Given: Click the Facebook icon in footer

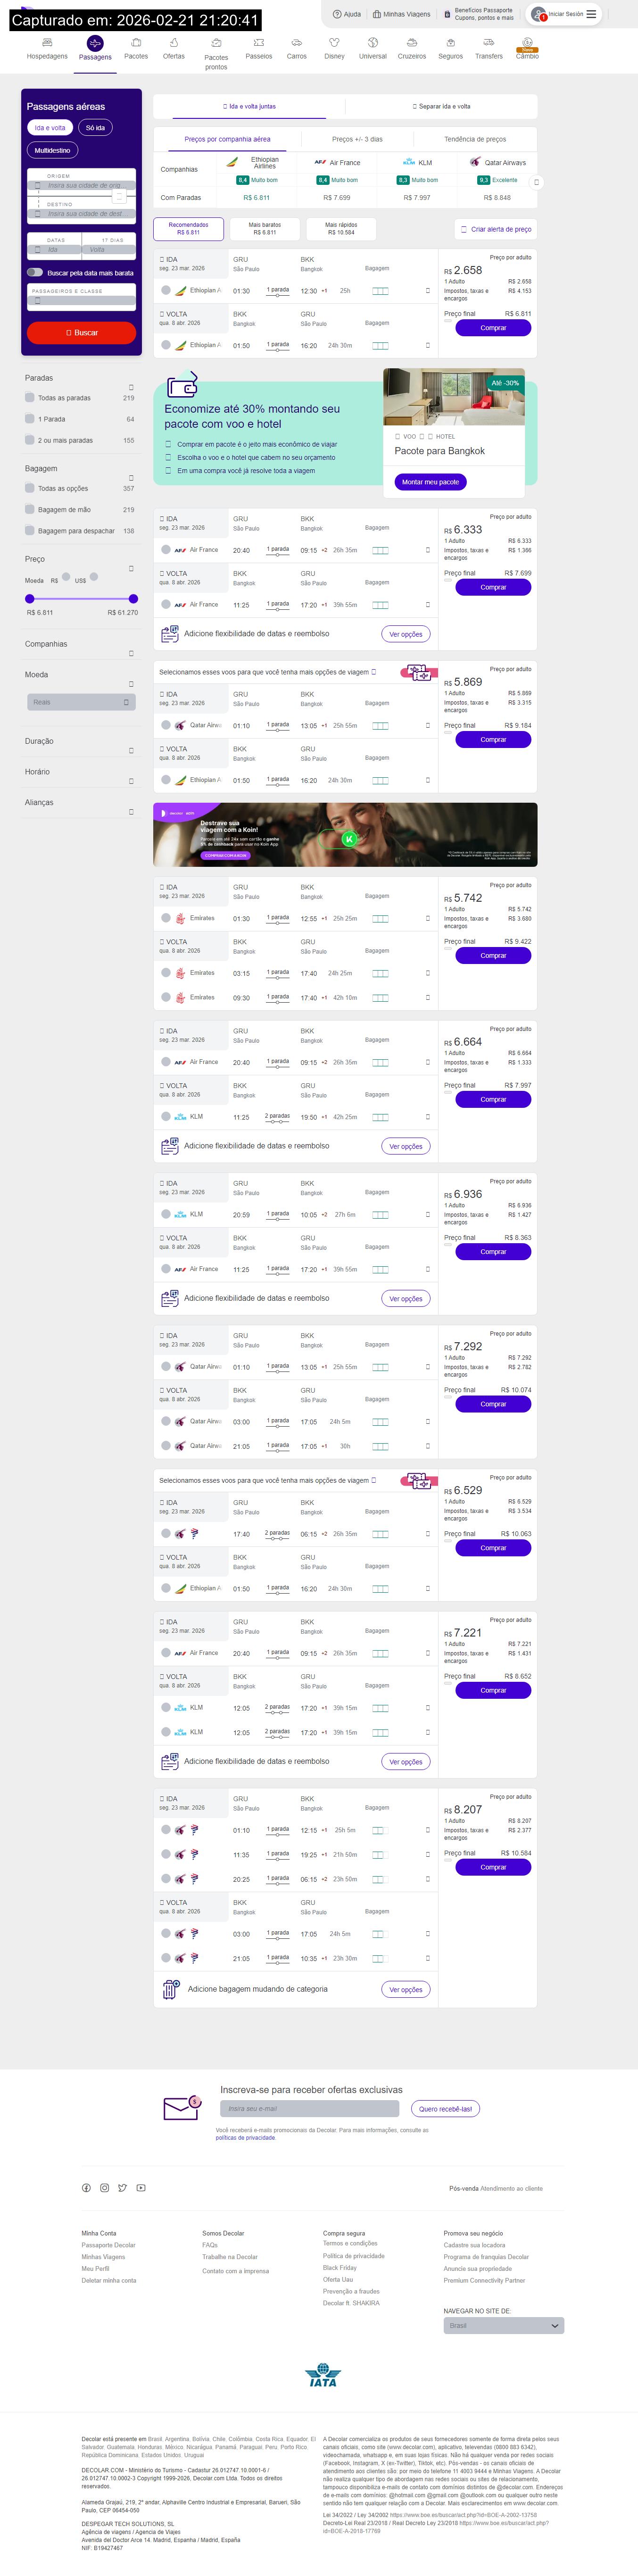Looking at the screenshot, I should [x=86, y=2188].
